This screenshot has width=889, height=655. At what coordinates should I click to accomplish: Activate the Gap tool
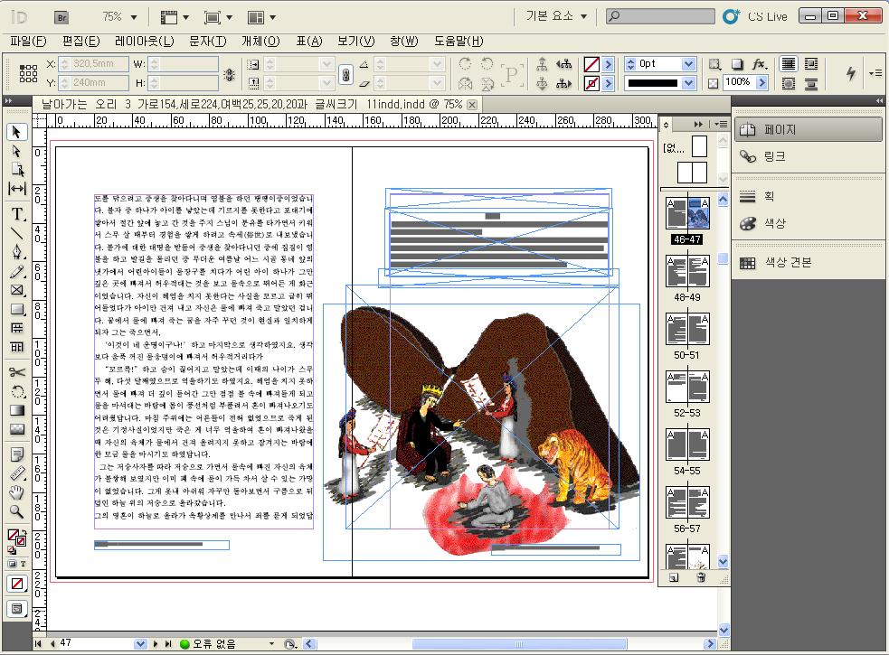click(17, 189)
